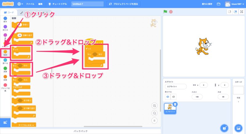The width and height of the screenshot is (246, 134).
Task: Zoom in on the code workspace
Action: 155,106
